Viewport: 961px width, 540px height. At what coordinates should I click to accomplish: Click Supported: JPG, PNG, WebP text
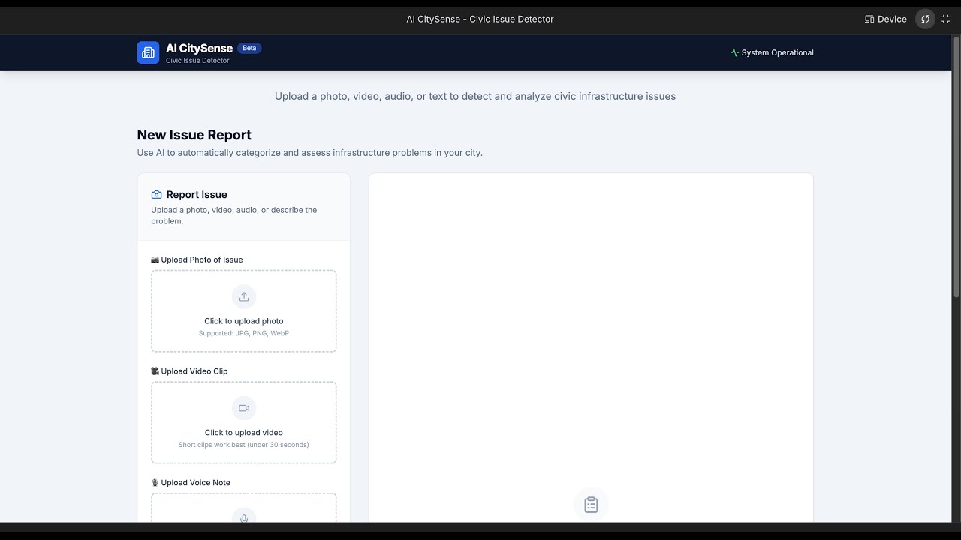point(244,333)
